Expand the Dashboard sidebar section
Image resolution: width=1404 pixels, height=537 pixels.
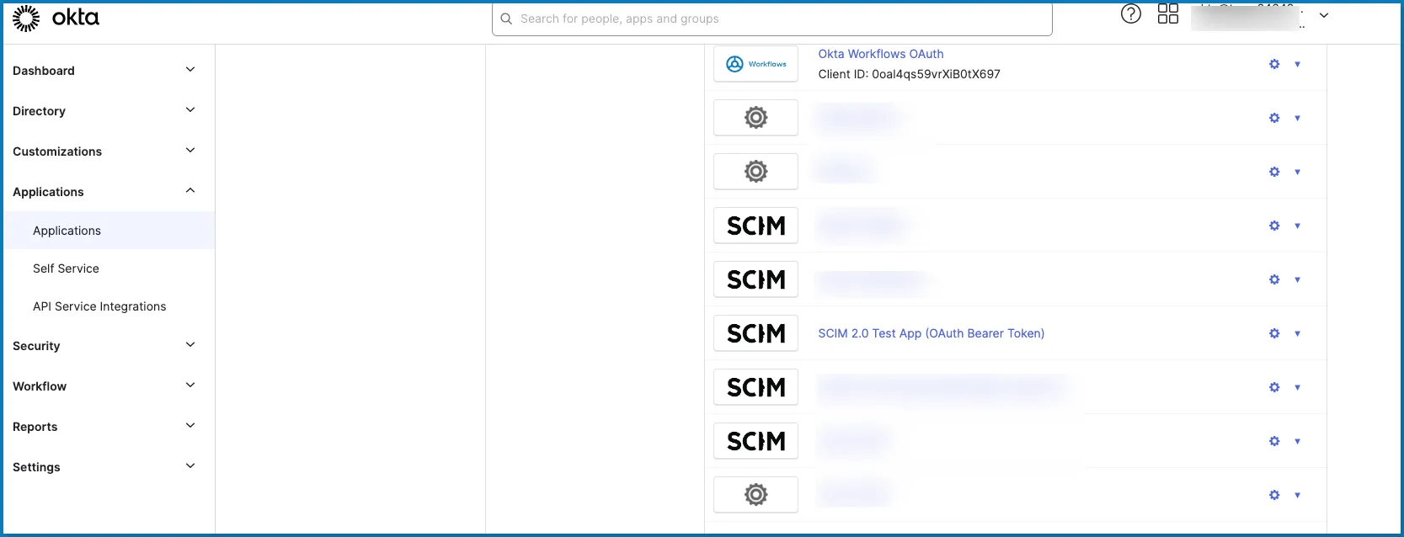[190, 70]
